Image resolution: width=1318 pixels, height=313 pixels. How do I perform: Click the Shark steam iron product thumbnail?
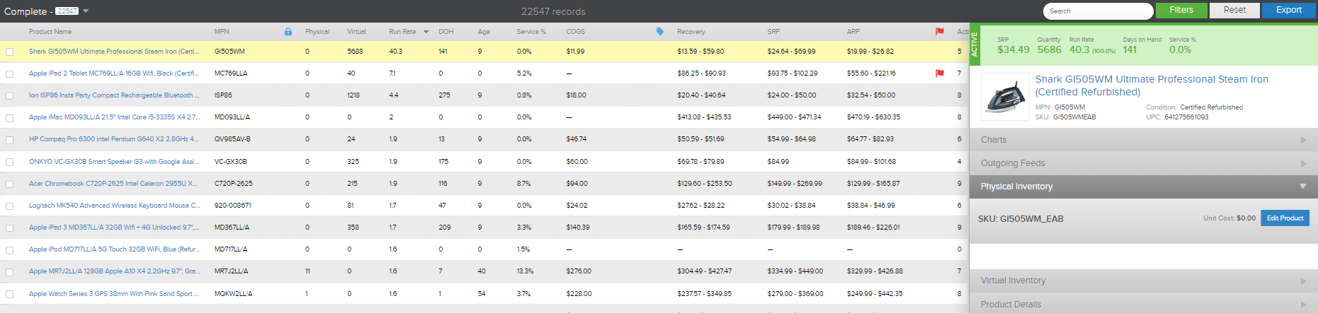pyautogui.click(x=1004, y=96)
